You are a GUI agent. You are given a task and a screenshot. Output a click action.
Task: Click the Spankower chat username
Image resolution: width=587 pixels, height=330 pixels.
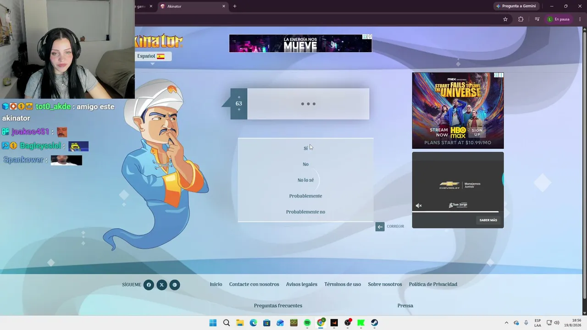point(23,160)
